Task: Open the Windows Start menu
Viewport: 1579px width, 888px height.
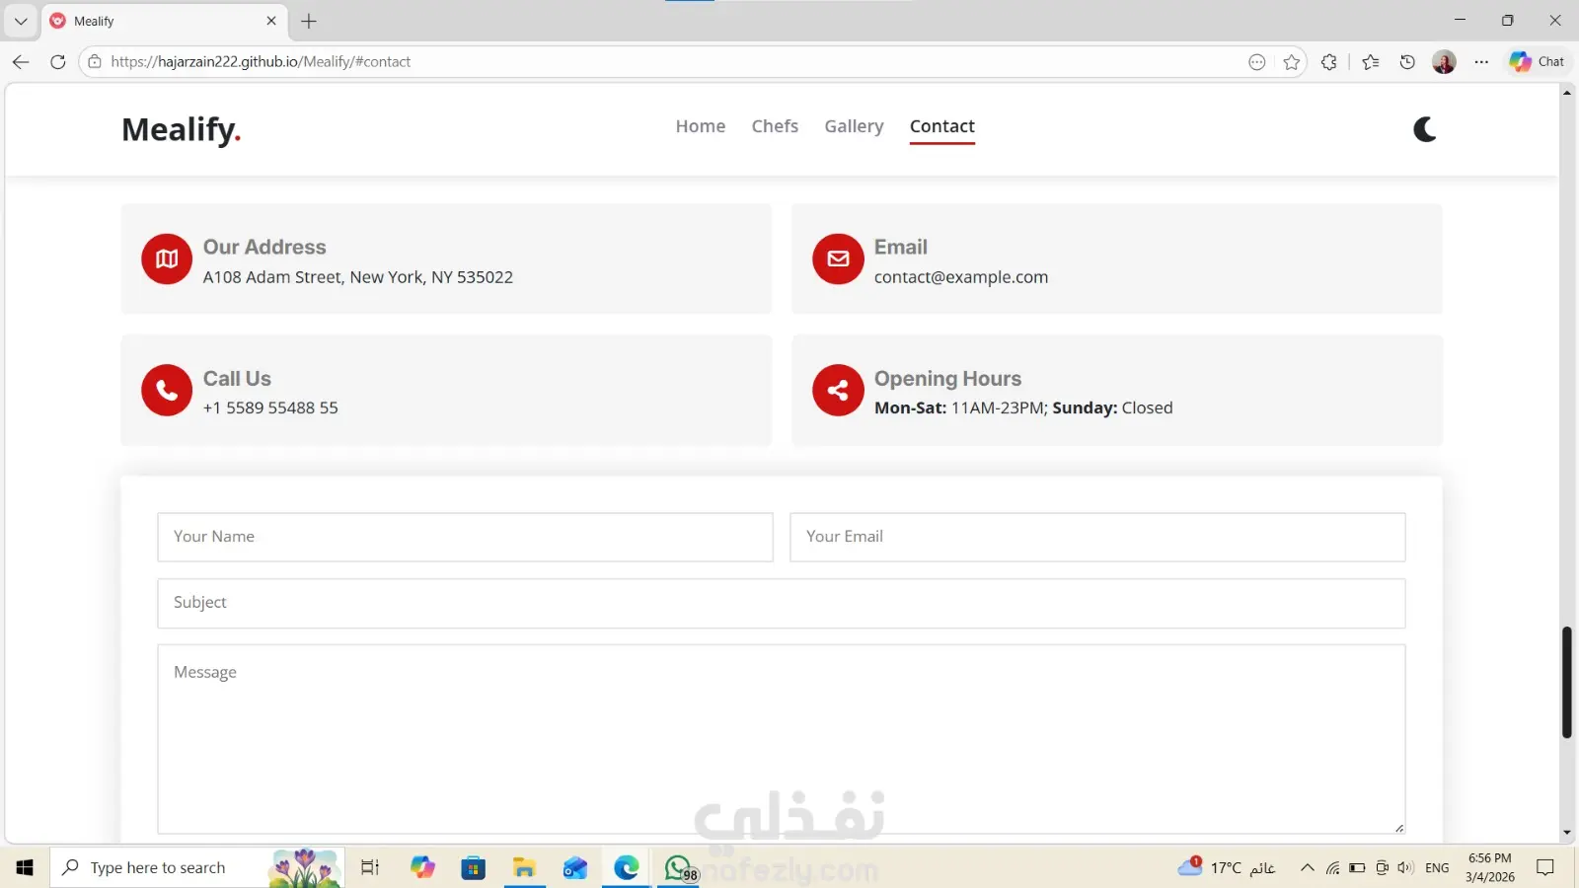Action: click(25, 867)
